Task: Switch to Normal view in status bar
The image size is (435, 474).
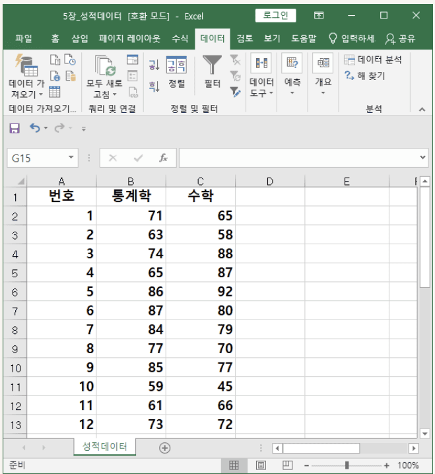Action: coord(234,465)
